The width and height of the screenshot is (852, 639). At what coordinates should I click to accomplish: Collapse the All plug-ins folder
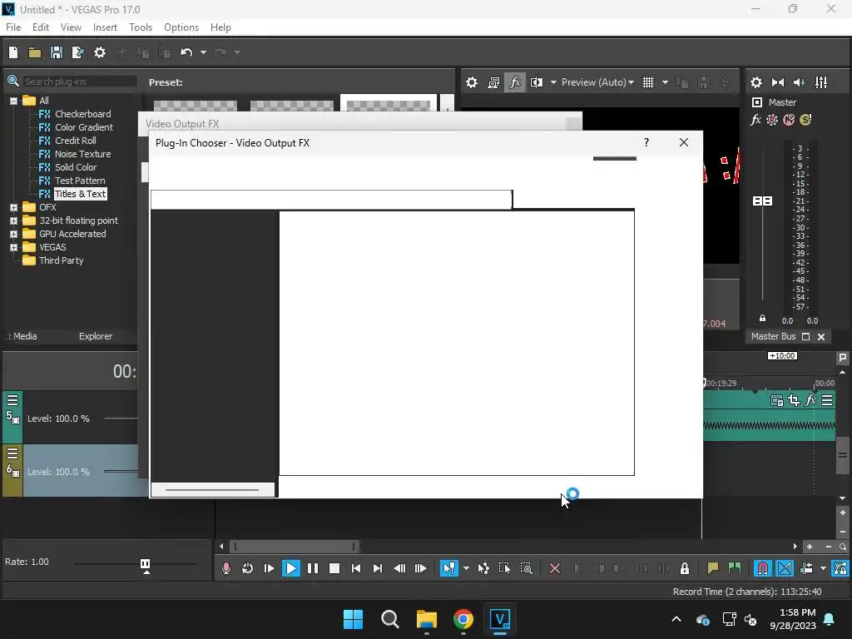coord(13,101)
